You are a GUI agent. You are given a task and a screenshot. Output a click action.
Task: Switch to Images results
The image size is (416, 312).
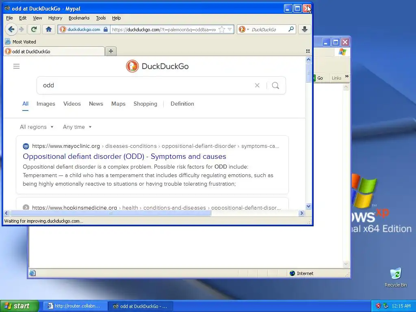[x=46, y=104]
